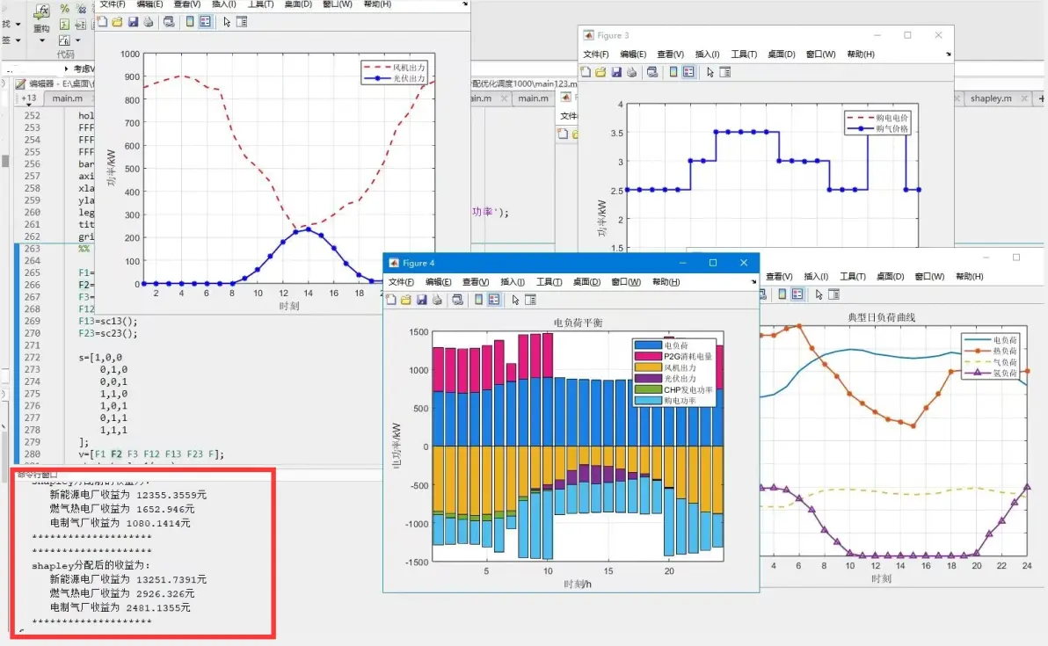Save Figure 4 using the floppy disk icon

click(422, 300)
